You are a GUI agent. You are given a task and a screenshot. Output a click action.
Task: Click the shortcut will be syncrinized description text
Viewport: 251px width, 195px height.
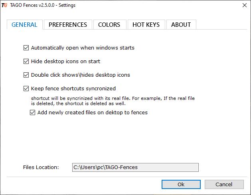pos(113,101)
